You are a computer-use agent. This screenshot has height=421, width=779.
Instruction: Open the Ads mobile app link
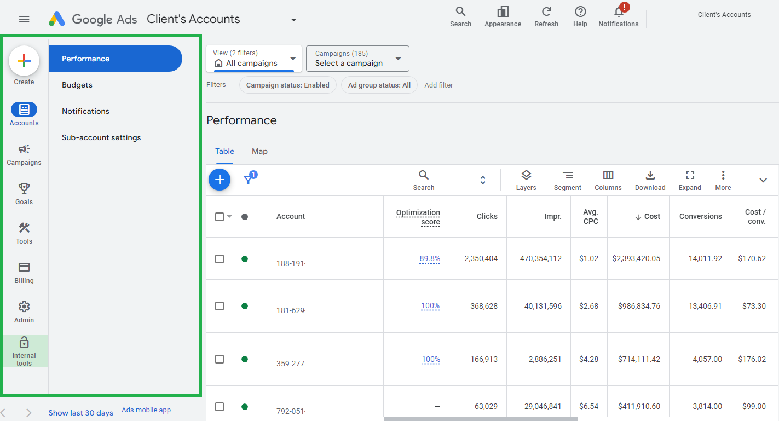tap(146, 410)
